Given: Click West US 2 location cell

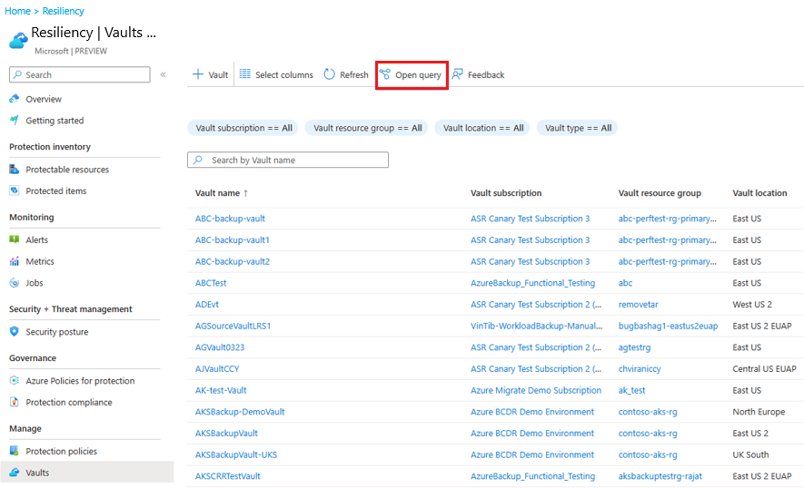Looking at the screenshot, I should (x=752, y=305).
